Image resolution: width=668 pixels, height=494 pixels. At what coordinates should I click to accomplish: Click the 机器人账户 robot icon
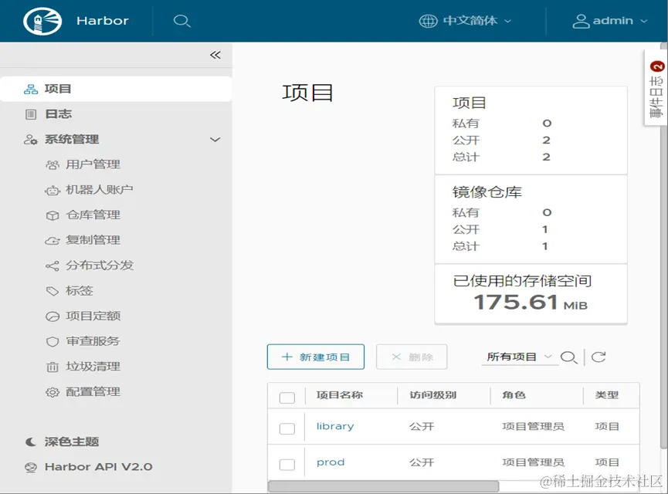click(53, 191)
